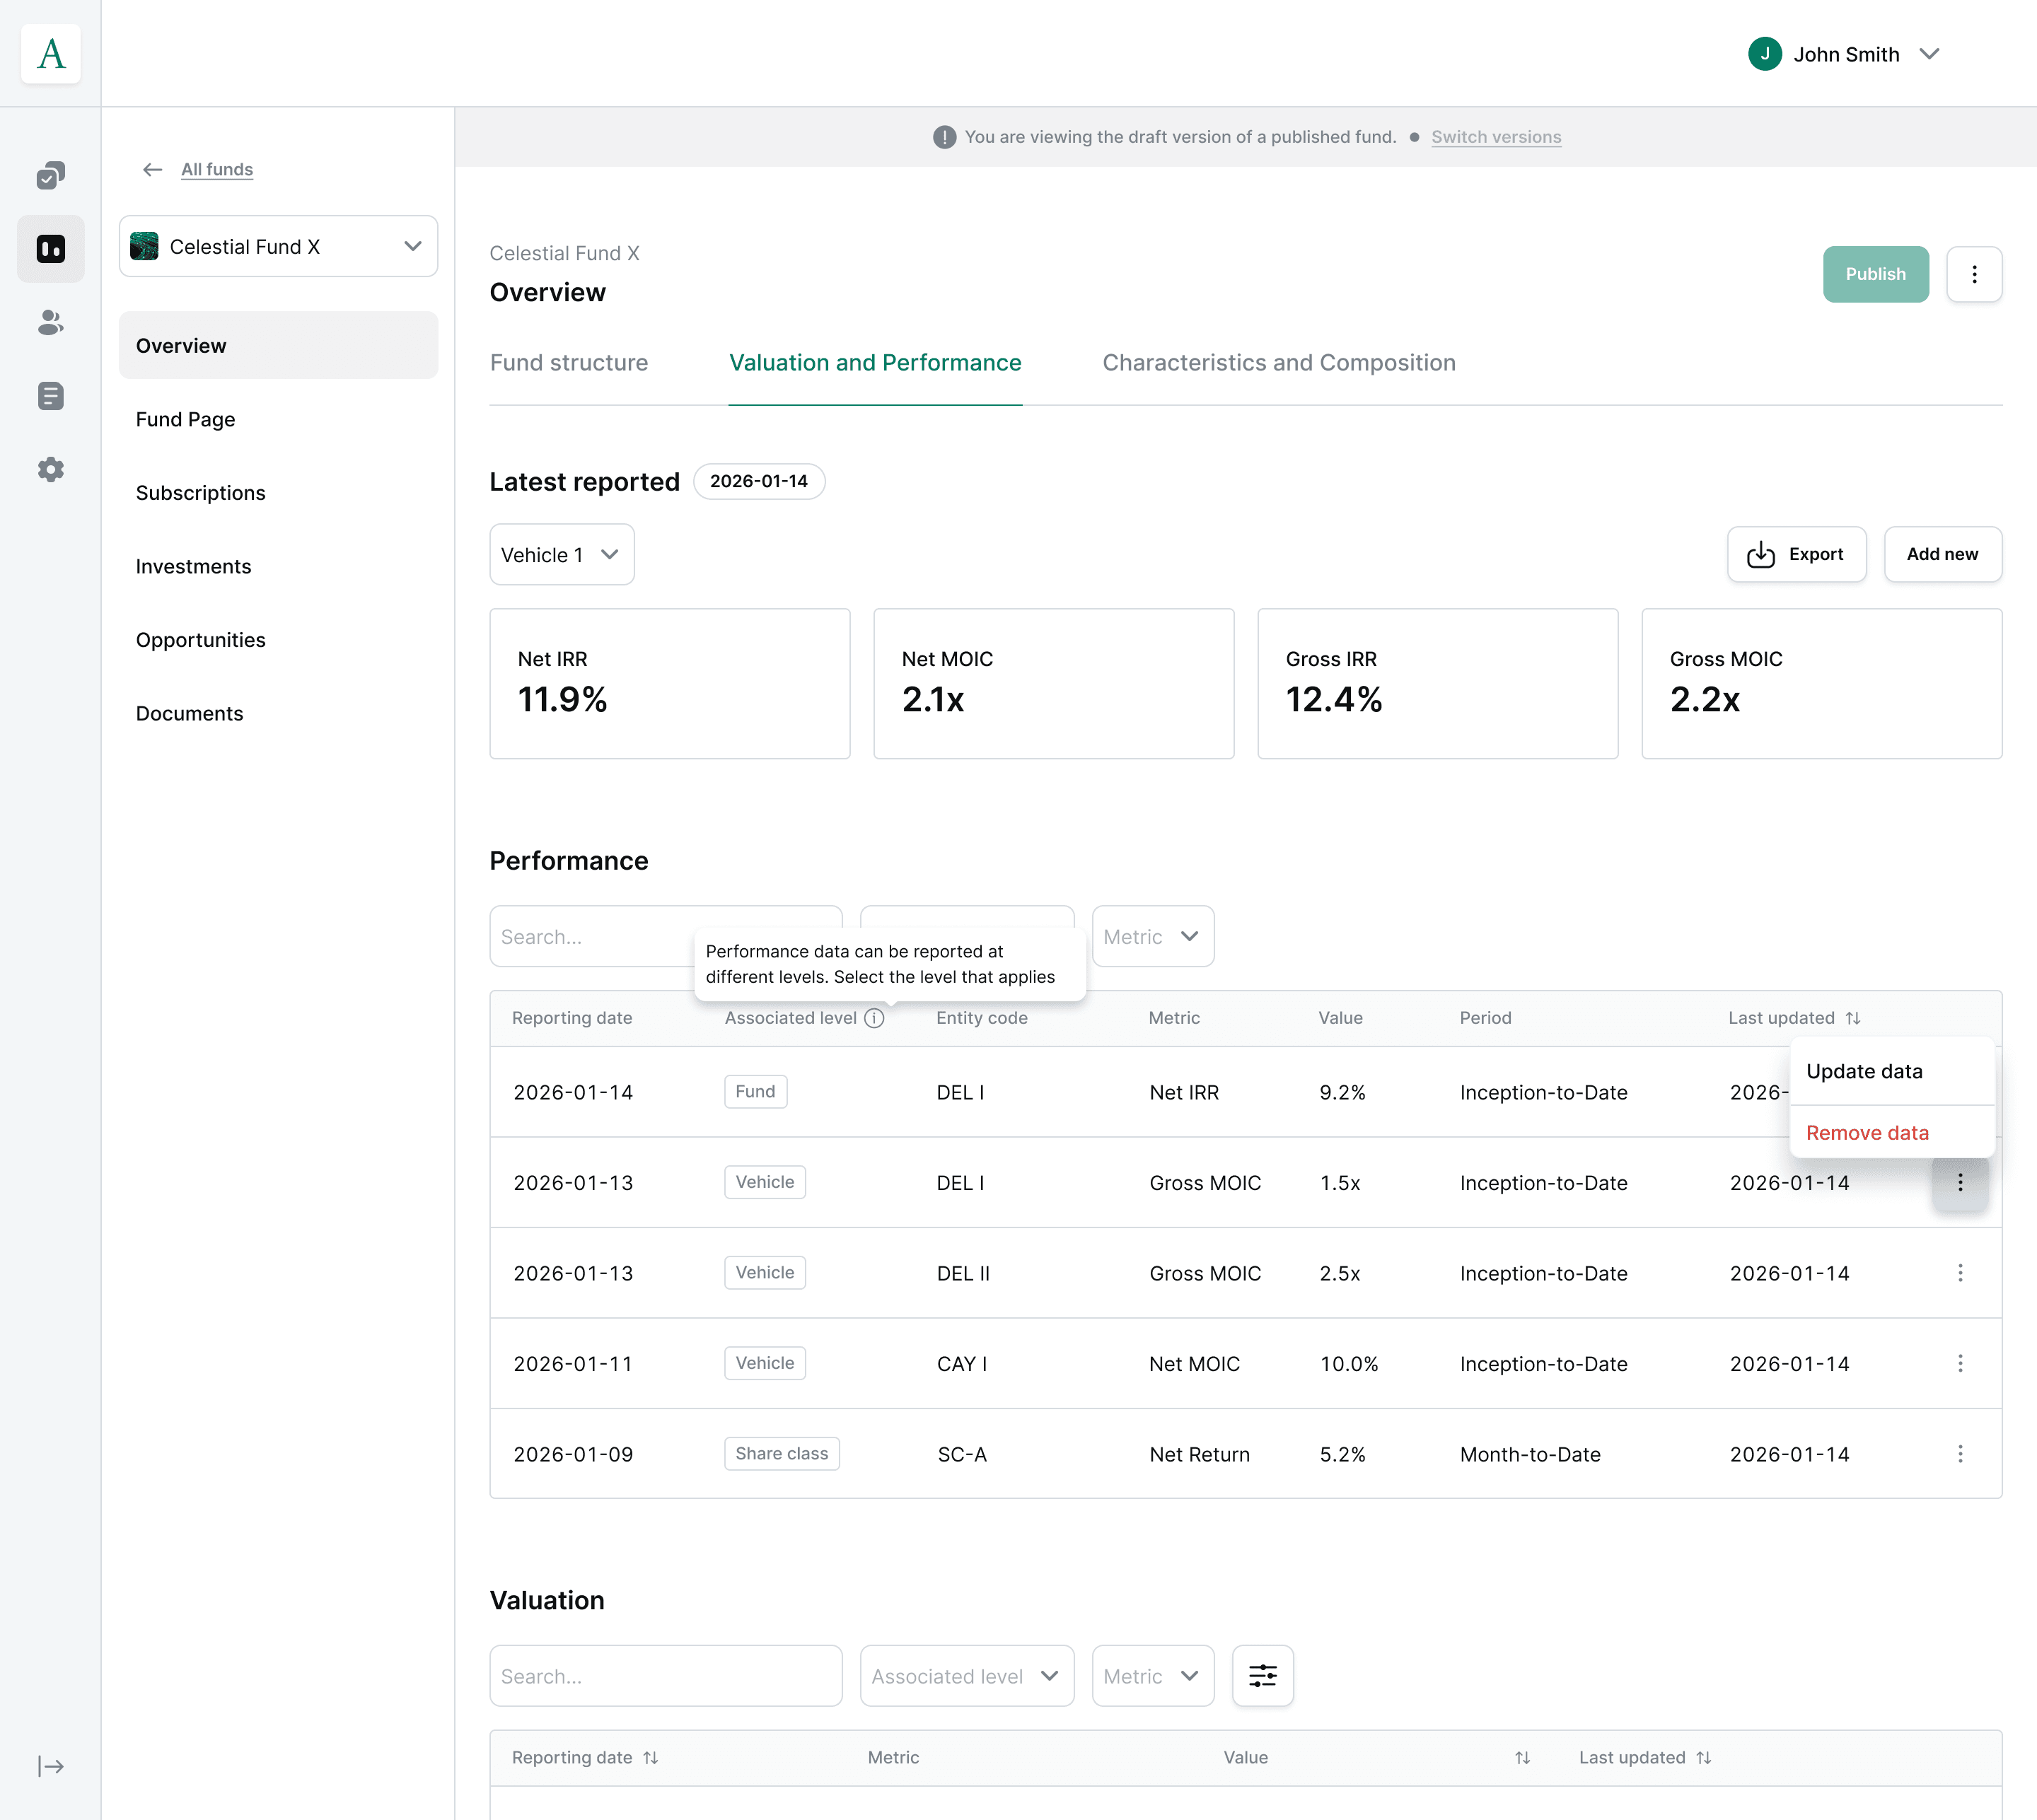Click the 10.0% value cell
2037x1820 pixels.
coord(1349,1364)
